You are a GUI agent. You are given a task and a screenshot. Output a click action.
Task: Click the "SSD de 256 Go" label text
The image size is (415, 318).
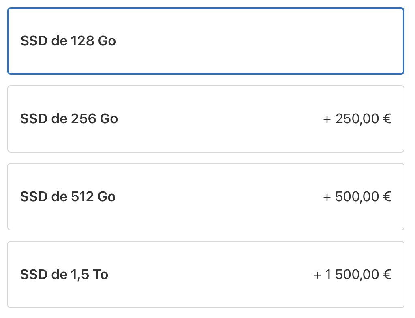[69, 119]
